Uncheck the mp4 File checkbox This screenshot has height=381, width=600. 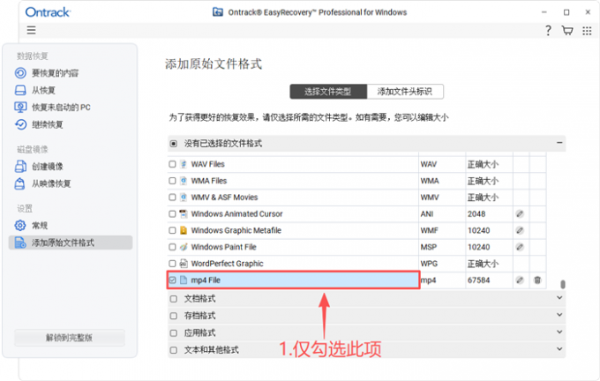click(x=172, y=280)
